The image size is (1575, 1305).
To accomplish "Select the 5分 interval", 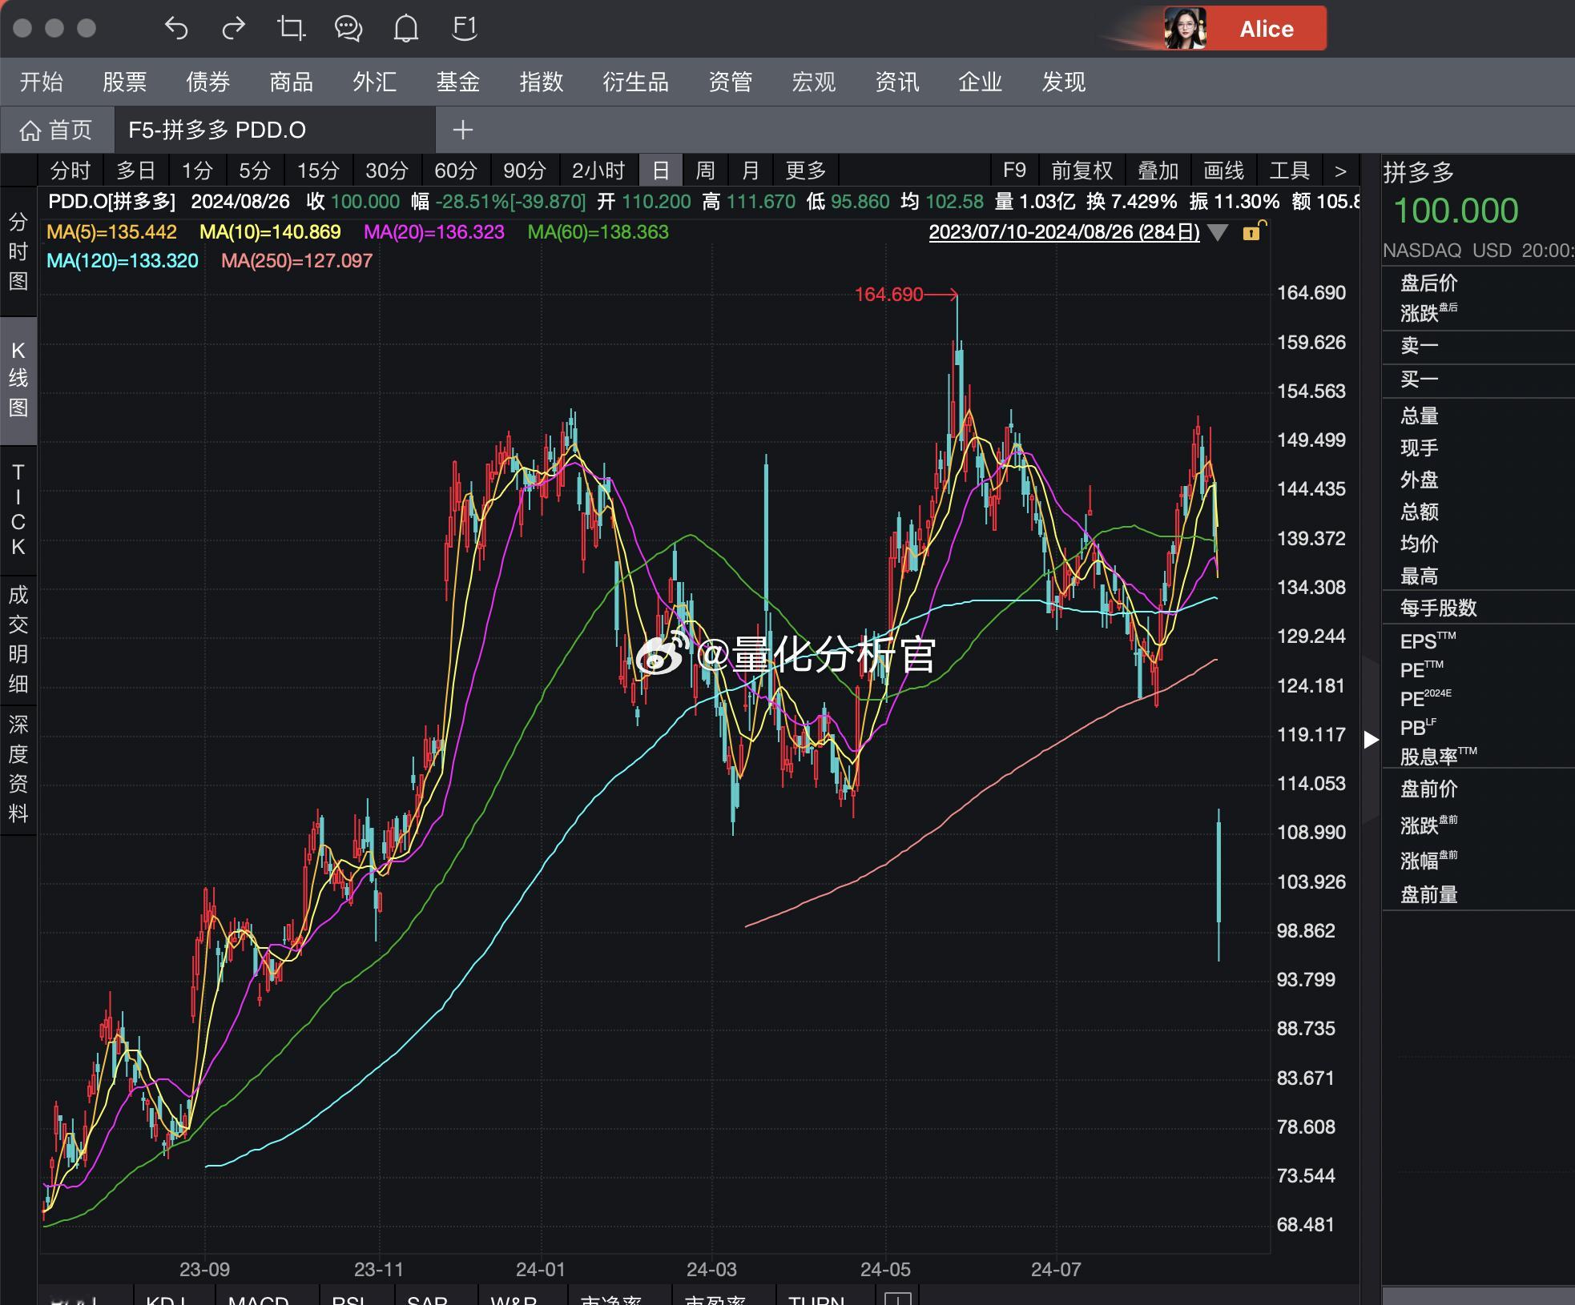I will pyautogui.click(x=255, y=171).
